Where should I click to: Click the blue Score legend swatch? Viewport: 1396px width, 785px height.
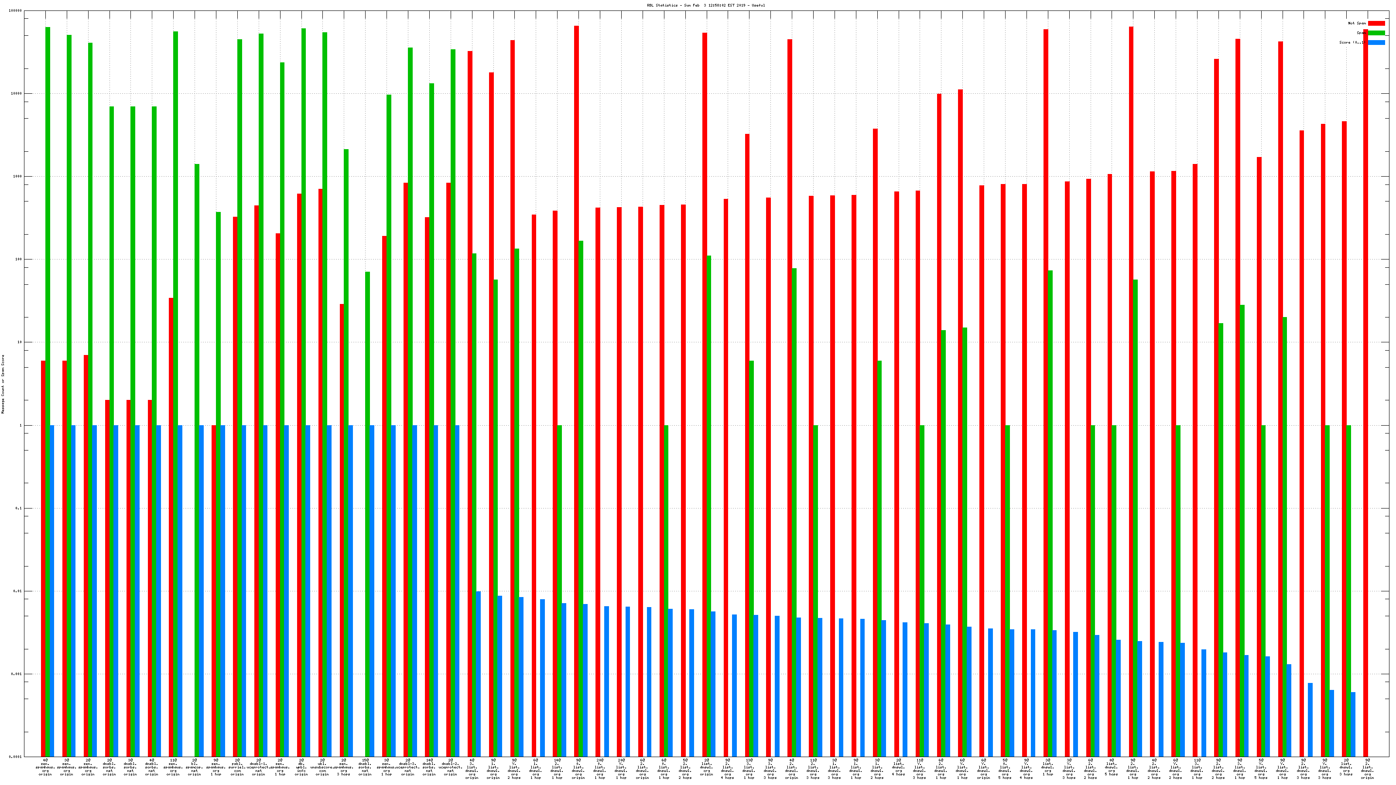point(1376,42)
